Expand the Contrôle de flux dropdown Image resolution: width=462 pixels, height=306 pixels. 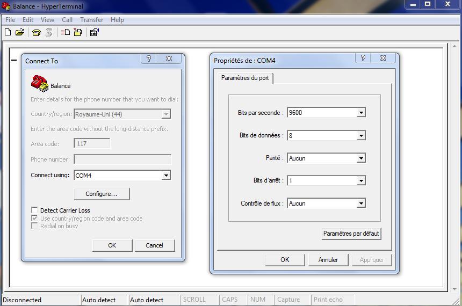point(361,203)
